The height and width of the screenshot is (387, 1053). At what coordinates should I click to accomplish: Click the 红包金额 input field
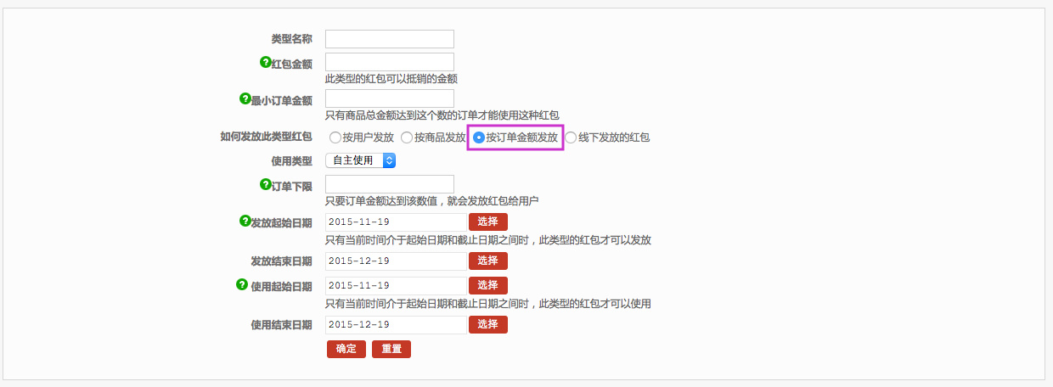(x=390, y=62)
